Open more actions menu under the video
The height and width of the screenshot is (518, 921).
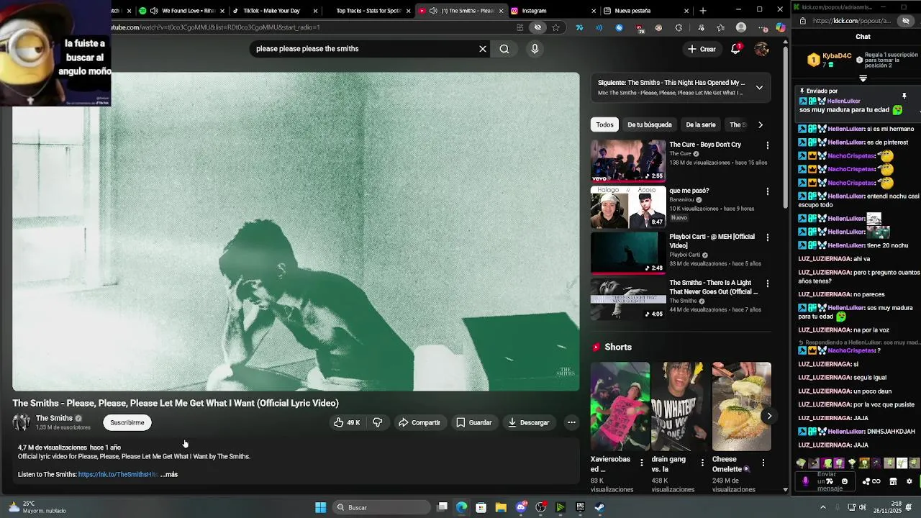(571, 422)
